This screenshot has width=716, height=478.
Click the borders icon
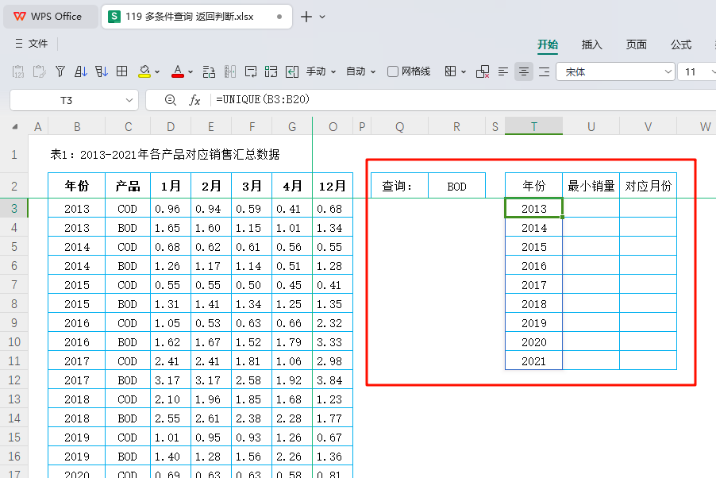tap(450, 71)
